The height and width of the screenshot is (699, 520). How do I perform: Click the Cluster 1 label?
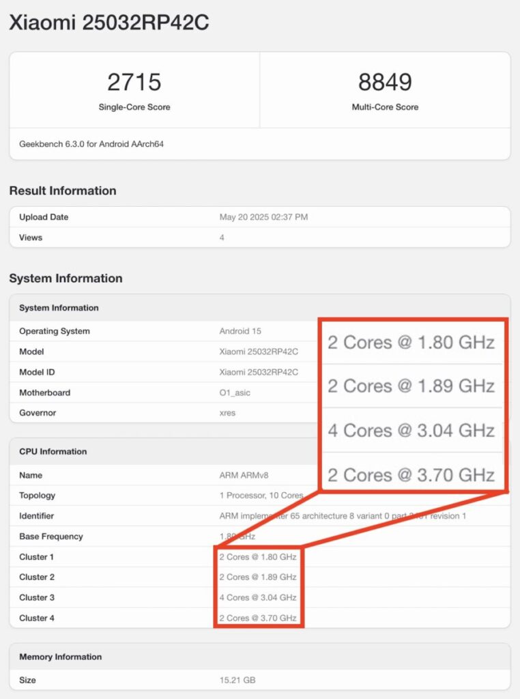point(37,557)
